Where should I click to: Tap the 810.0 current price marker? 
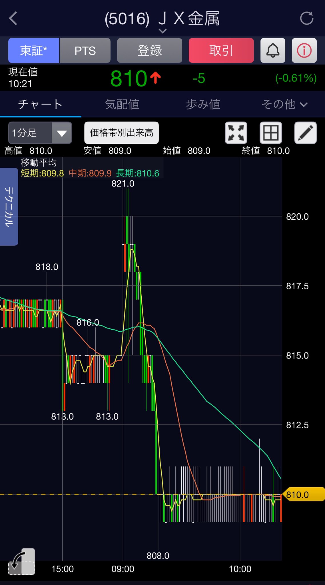click(x=303, y=494)
